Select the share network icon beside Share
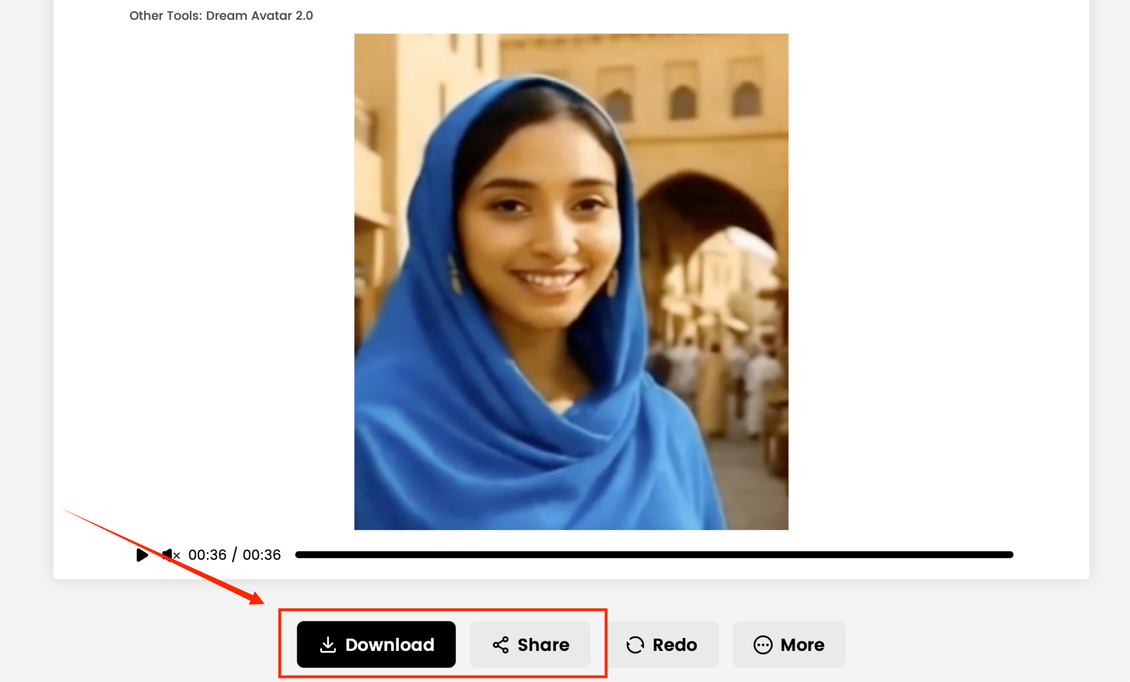Screen dimensions: 1130x682 [x=501, y=645]
